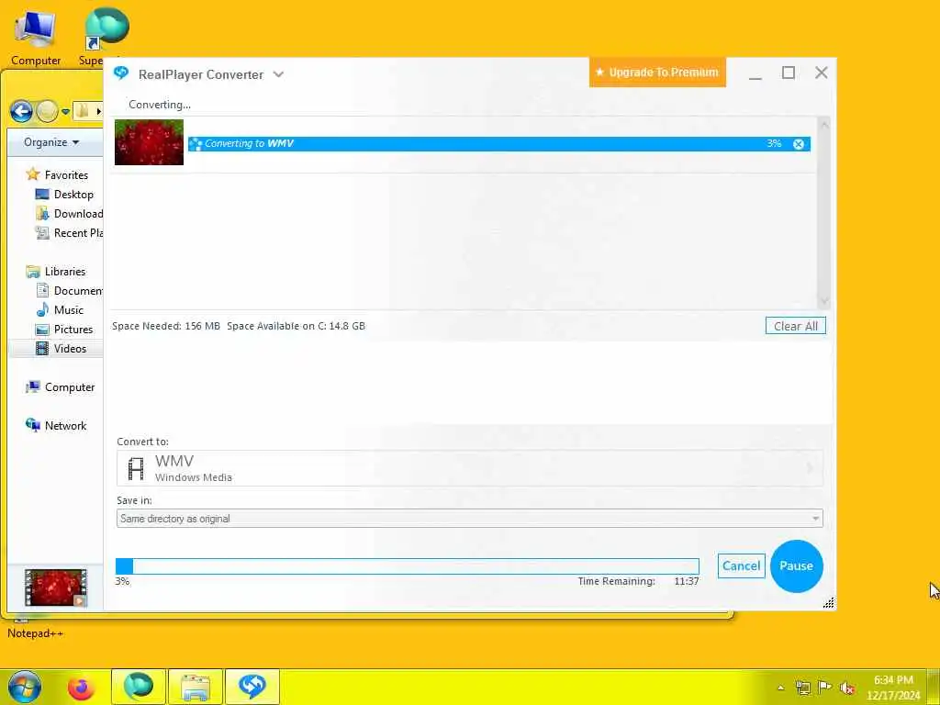Screen dimensions: 940x705
Task: Open the Save in directory dropdown
Action: click(x=469, y=519)
